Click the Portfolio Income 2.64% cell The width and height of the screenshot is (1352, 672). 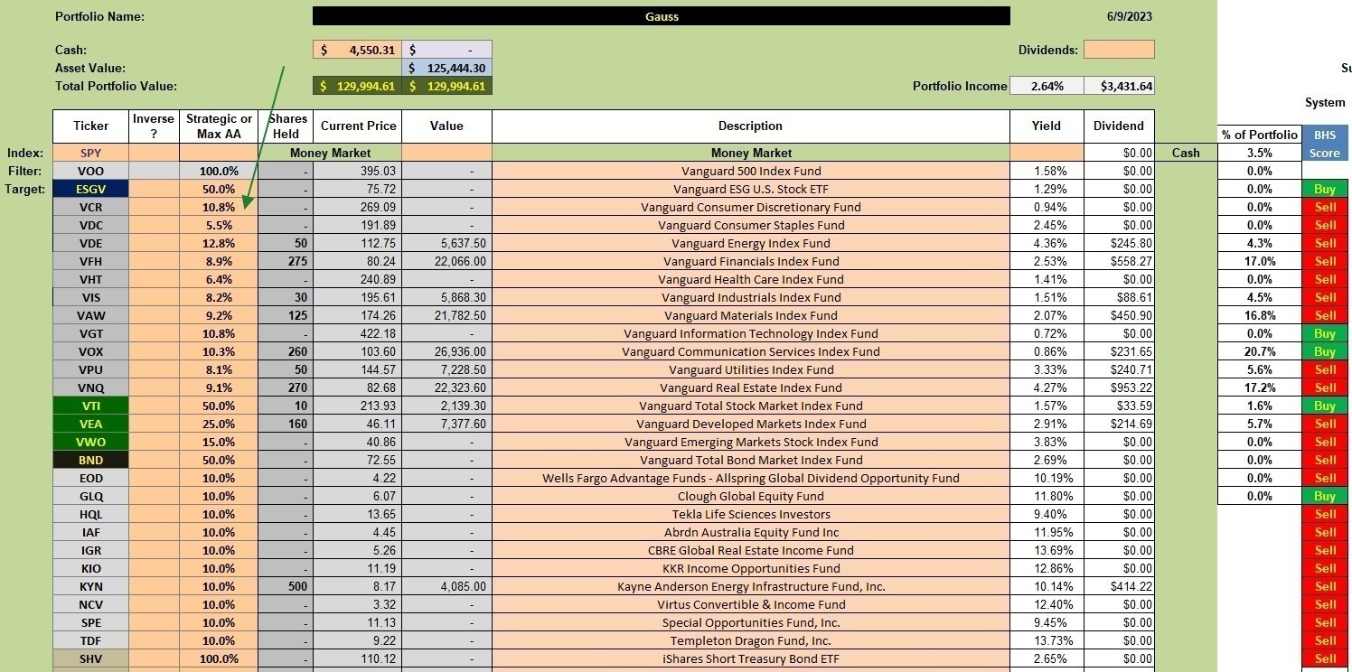[1047, 86]
